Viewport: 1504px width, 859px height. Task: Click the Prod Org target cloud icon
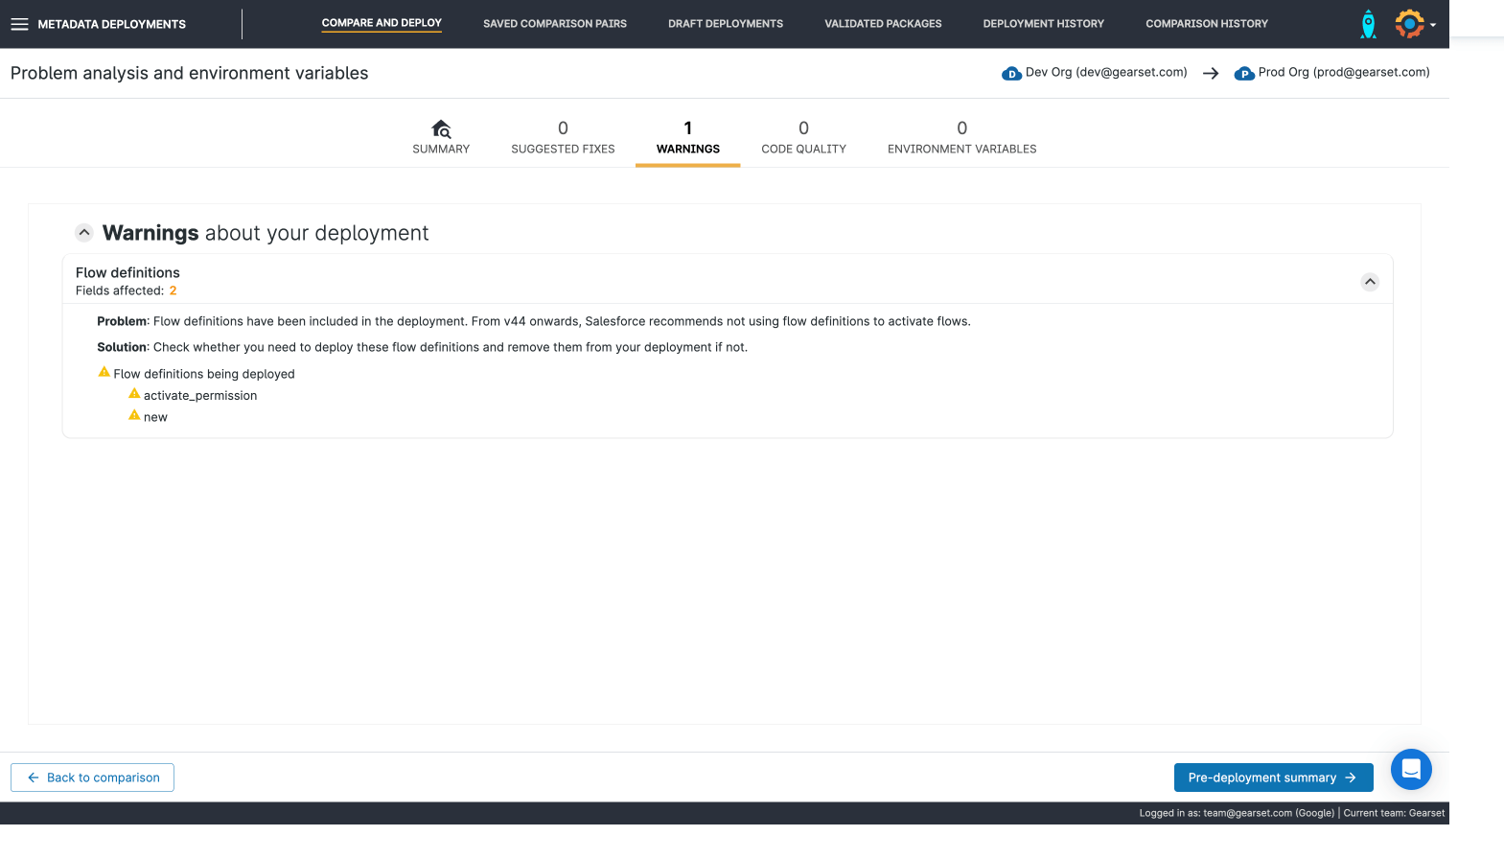point(1243,74)
